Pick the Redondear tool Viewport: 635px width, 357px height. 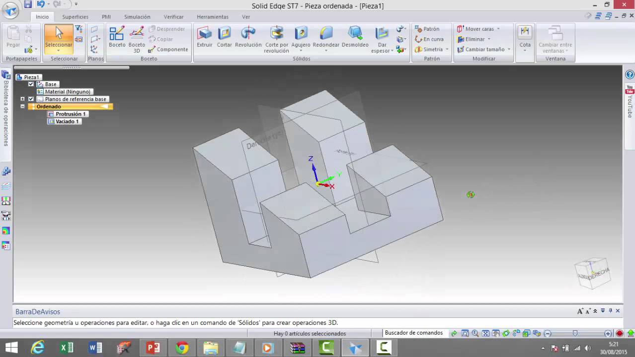click(x=326, y=37)
